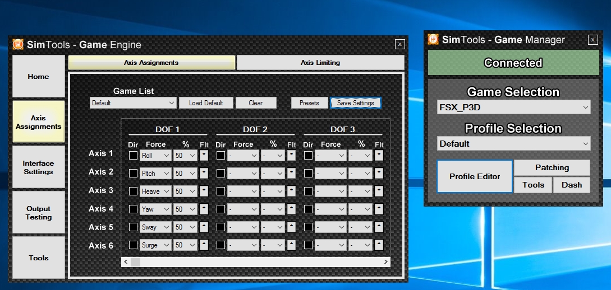Open Axis 3 Heave force dropdown
611x290 pixels.
click(x=155, y=191)
